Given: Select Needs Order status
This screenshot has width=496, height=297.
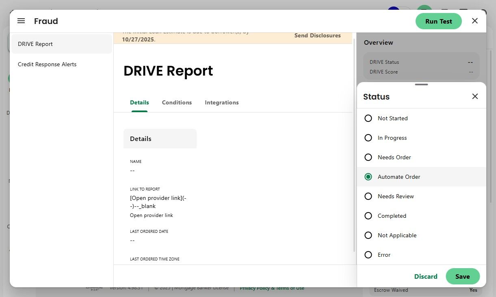Looking at the screenshot, I should coord(368,157).
